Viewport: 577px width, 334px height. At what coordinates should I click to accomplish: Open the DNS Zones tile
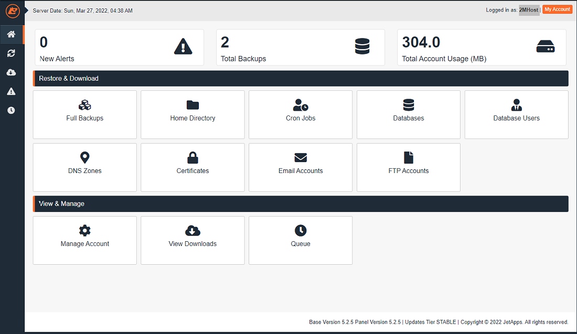85,167
